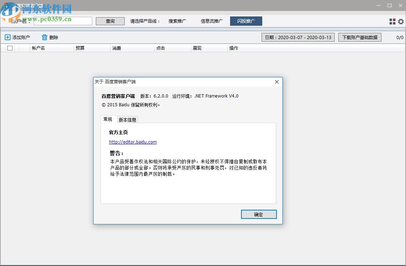Click the highlighted 闪投推广 button

(246, 21)
